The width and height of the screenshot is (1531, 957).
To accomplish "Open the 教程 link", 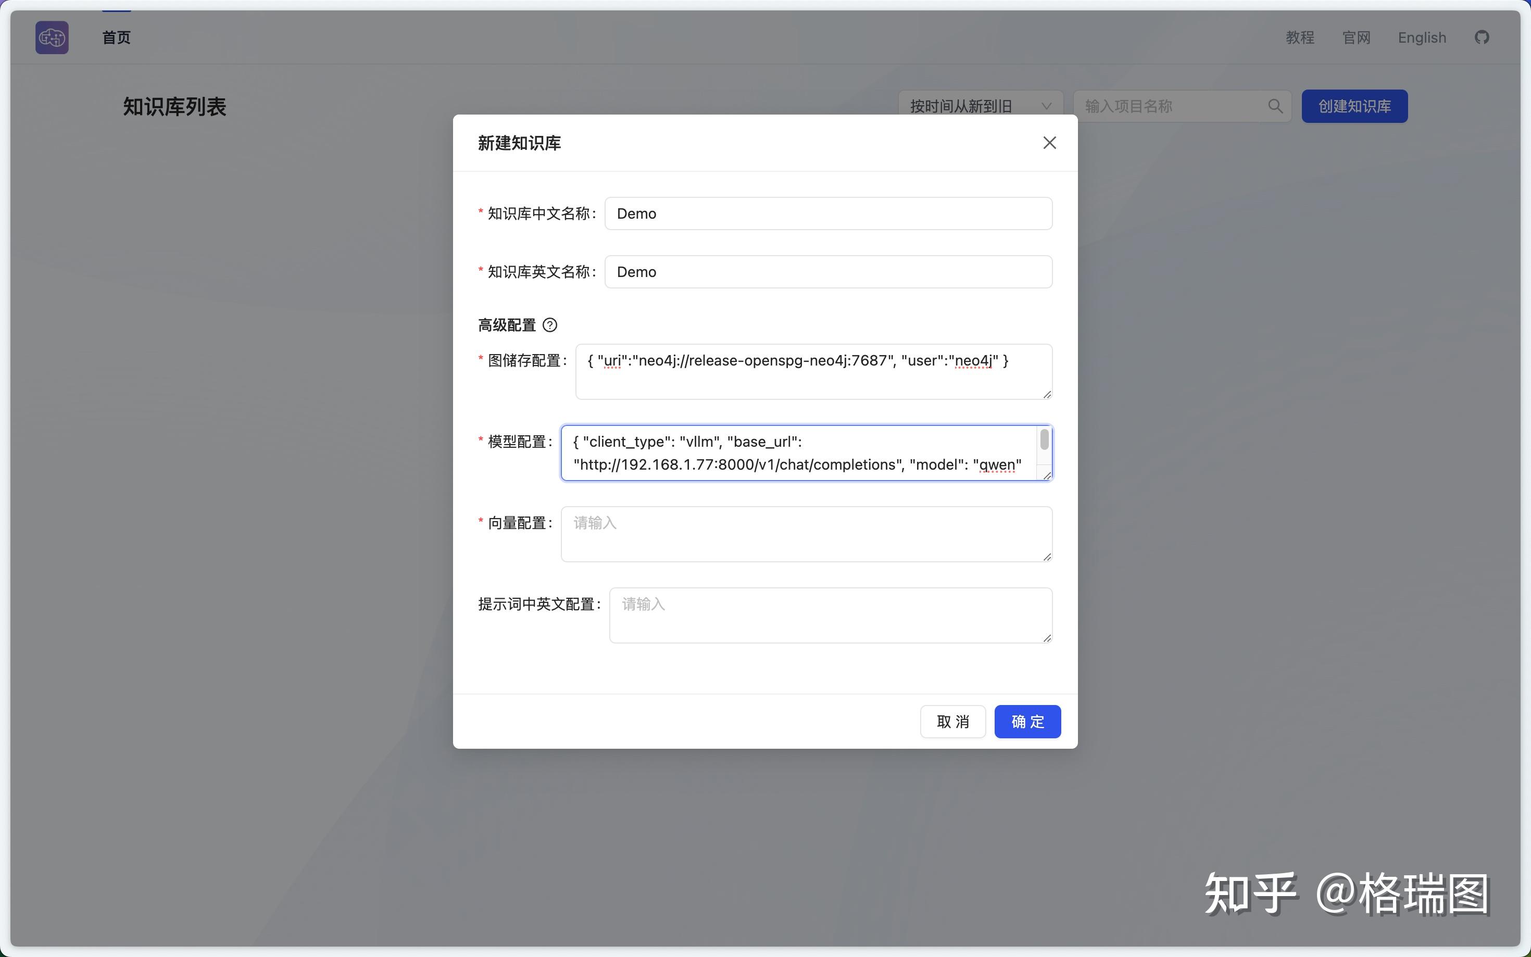I will click(x=1300, y=37).
